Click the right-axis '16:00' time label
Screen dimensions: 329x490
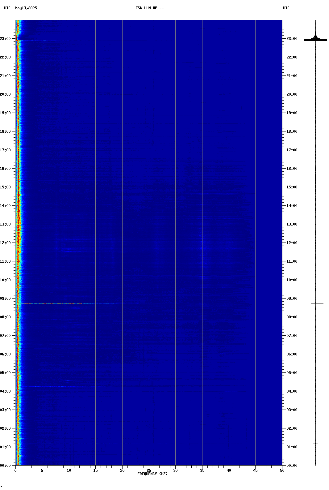(x=292, y=169)
